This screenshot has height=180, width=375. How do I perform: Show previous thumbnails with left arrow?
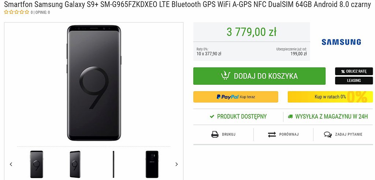pos(11,164)
